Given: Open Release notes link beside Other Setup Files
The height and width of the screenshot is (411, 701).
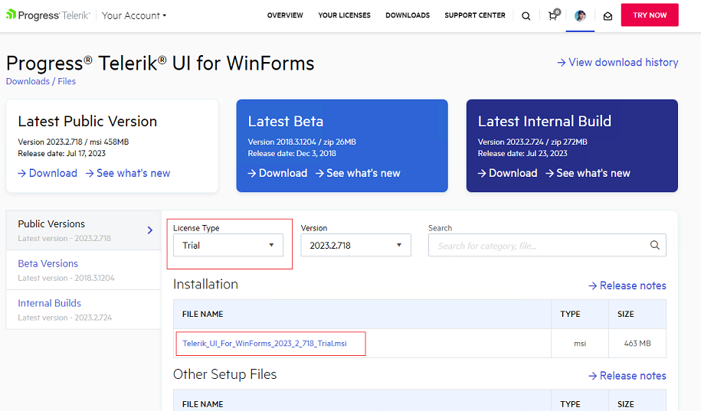Looking at the screenshot, I should [627, 376].
